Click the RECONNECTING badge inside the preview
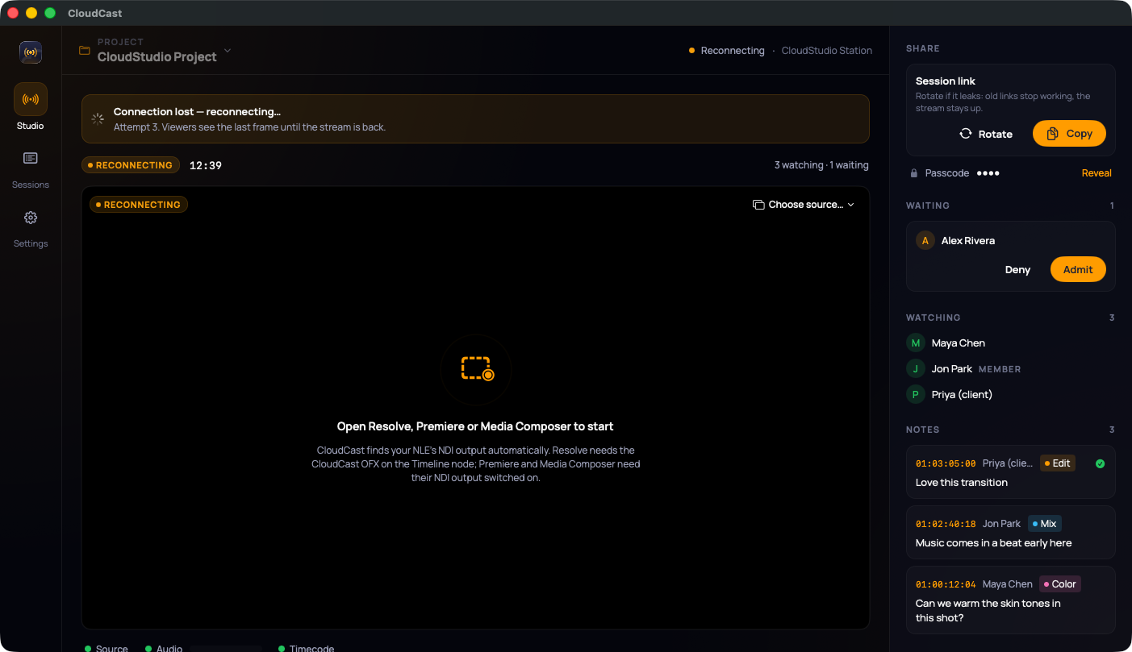The image size is (1132, 652). click(139, 205)
